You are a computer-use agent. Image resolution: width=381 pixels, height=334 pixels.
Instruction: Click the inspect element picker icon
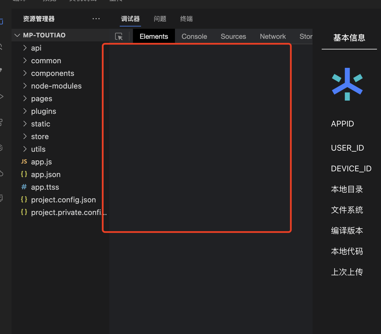coord(119,37)
